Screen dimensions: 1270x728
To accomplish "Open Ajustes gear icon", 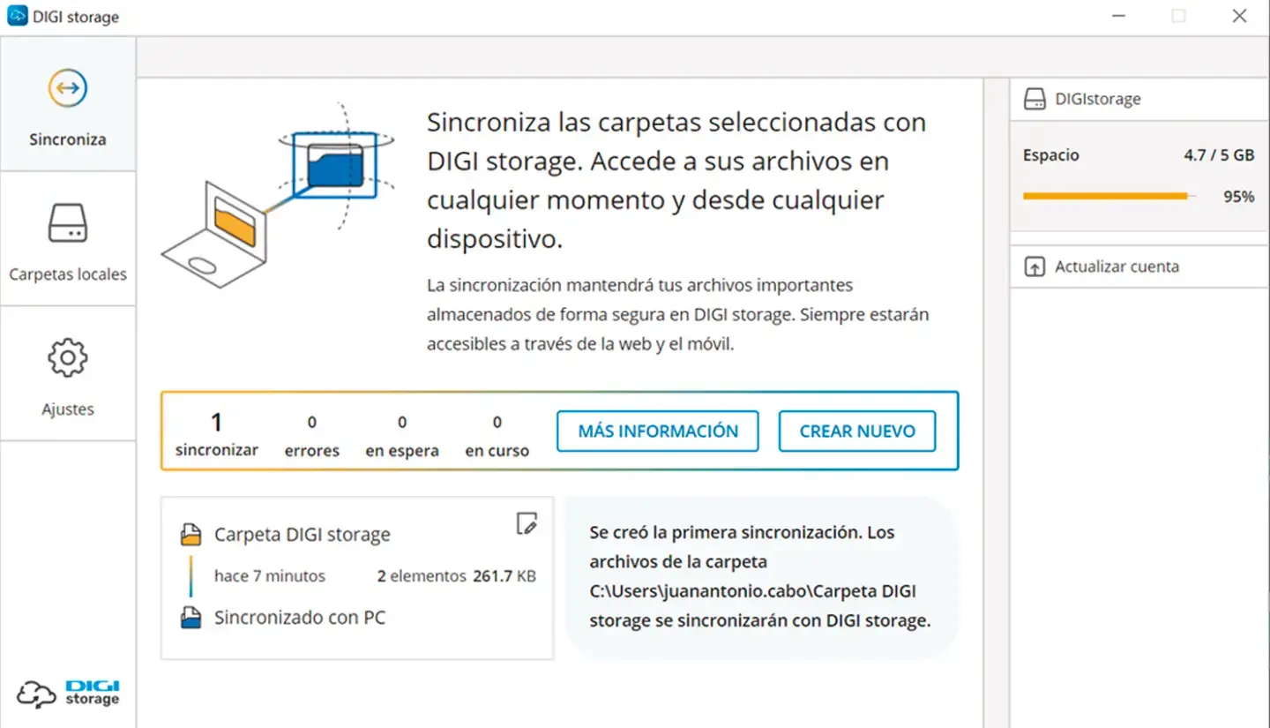I will (68, 358).
